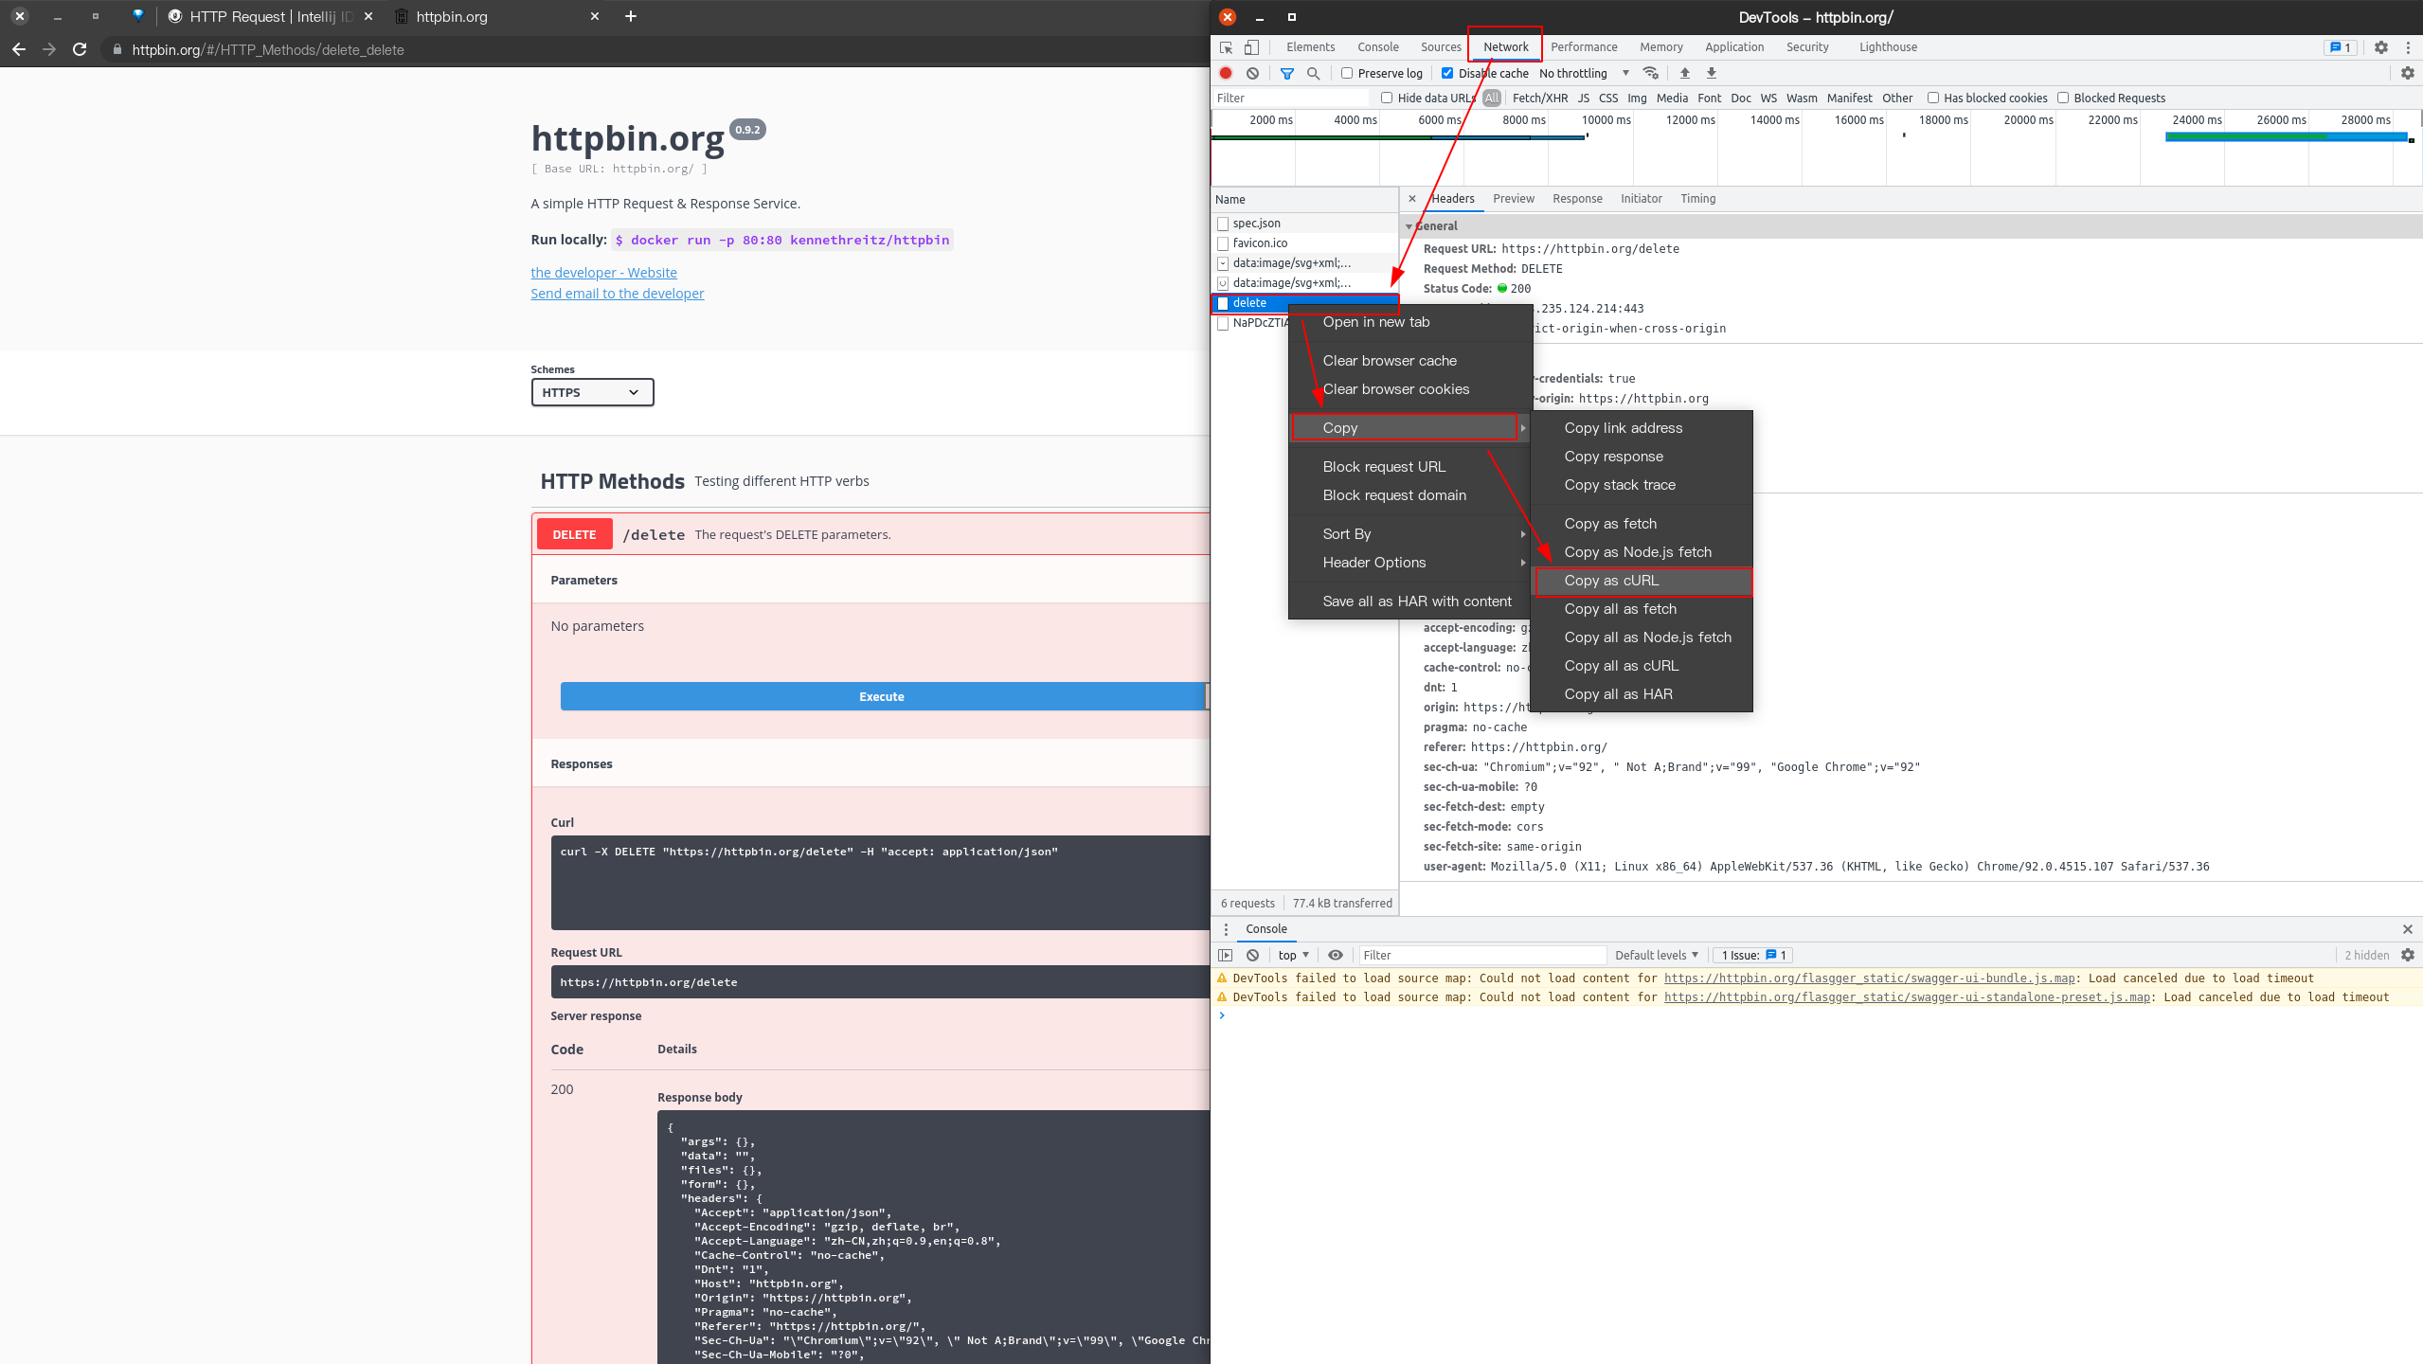
Task: Clear the network log
Action: [x=1252, y=73]
